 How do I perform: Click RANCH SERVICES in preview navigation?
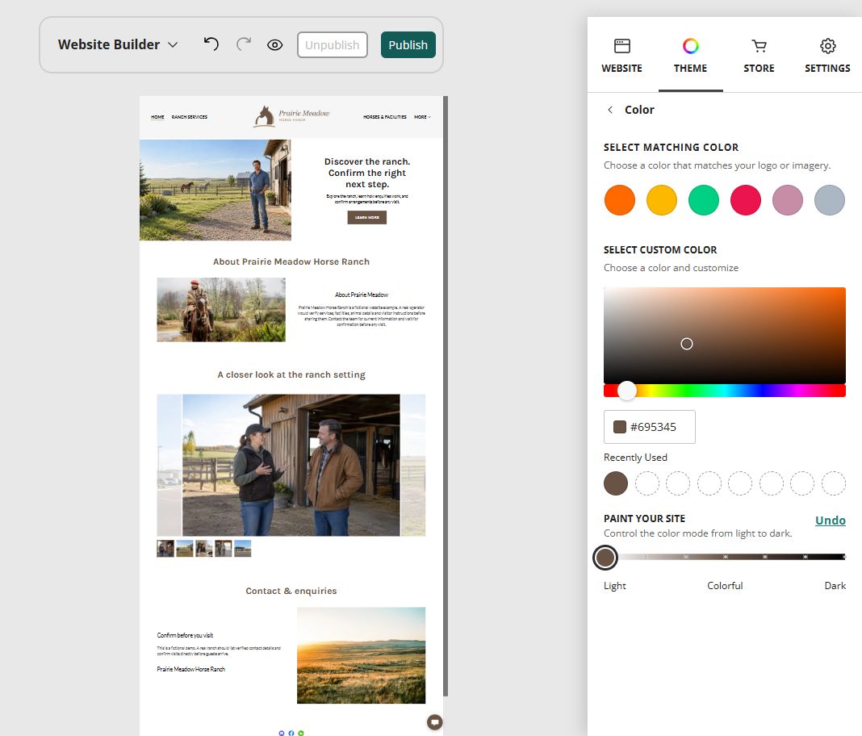(x=189, y=117)
